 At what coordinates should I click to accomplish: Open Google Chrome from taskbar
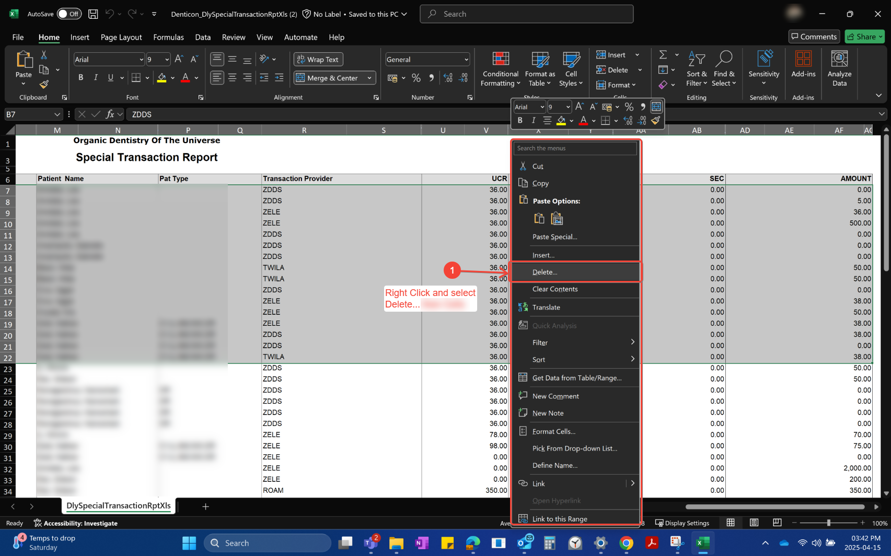[x=626, y=543]
